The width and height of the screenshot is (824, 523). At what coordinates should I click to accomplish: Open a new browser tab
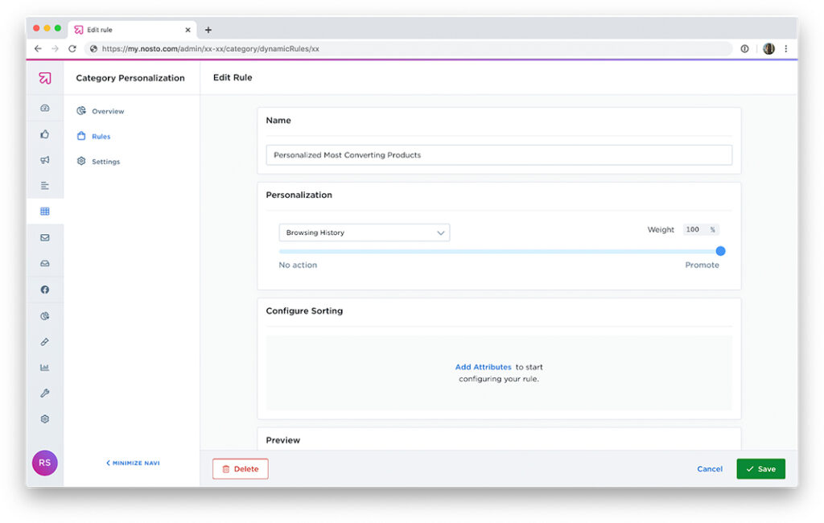click(208, 30)
